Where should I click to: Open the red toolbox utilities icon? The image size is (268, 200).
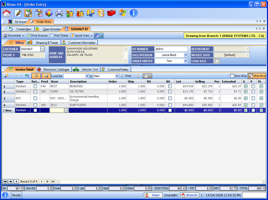pos(111,13)
